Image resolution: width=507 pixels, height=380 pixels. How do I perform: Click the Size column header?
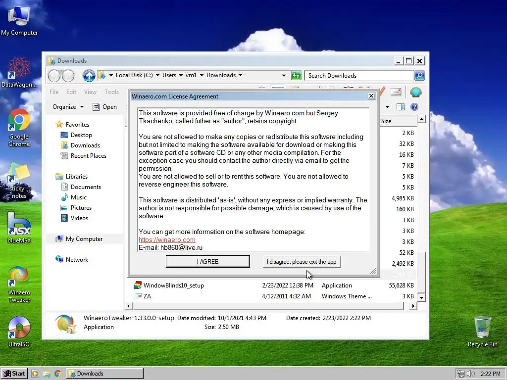coord(399,121)
